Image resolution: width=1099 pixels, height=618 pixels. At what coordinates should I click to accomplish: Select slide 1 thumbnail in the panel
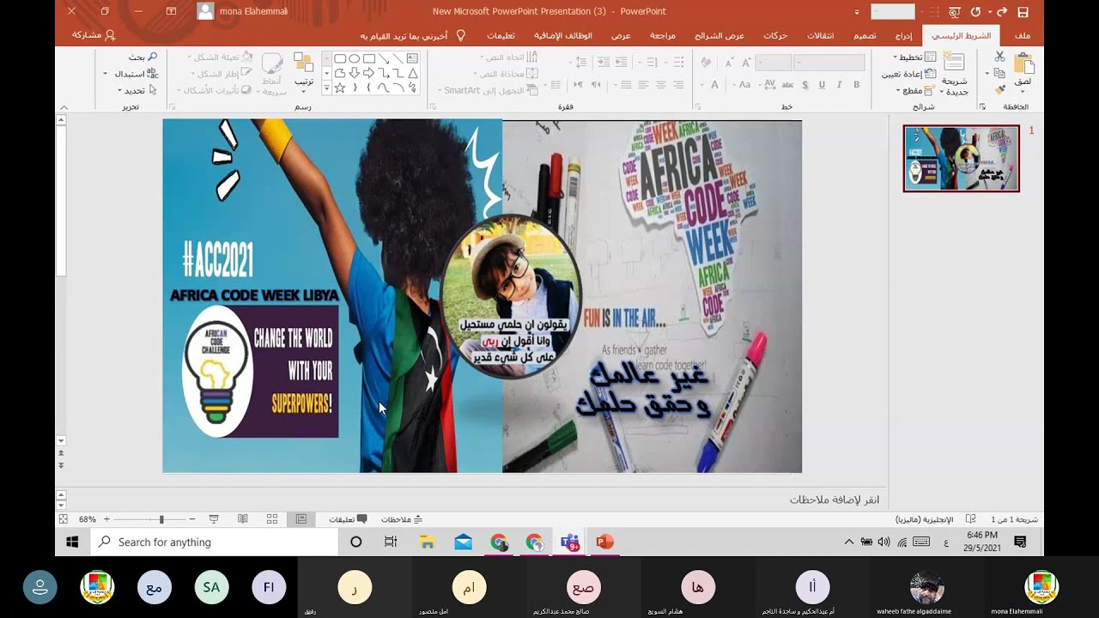point(962,158)
